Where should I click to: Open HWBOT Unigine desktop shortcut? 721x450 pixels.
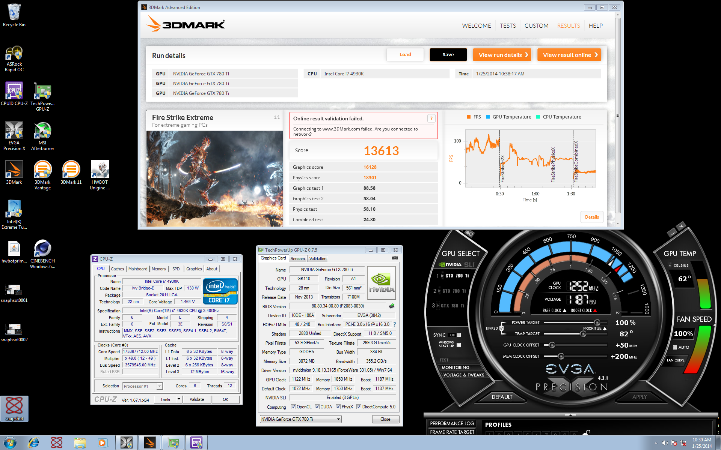coord(100,175)
